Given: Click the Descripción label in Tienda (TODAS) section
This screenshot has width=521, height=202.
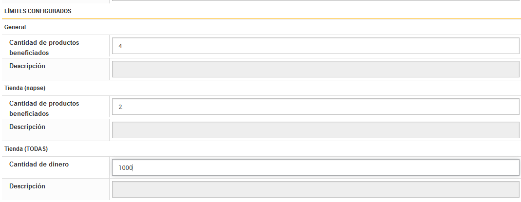Looking at the screenshot, I should click(x=27, y=186).
